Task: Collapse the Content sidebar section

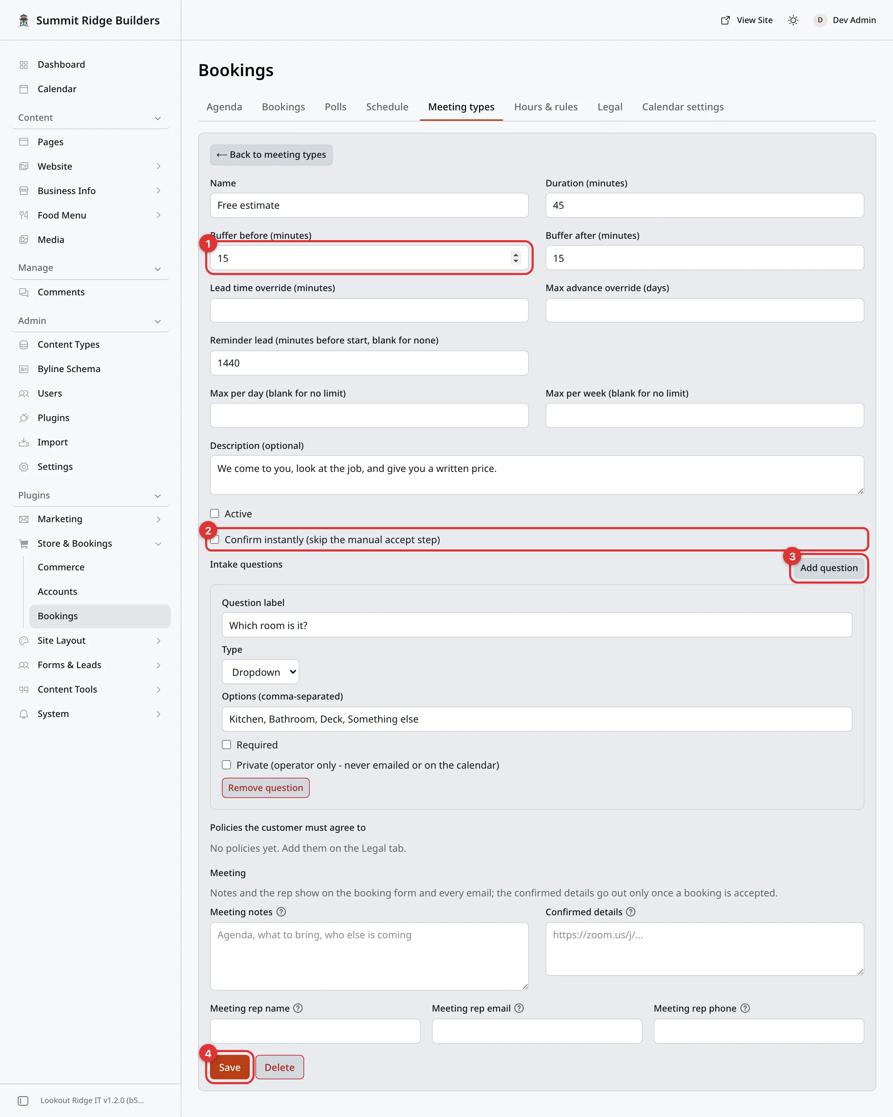Action: (x=158, y=118)
